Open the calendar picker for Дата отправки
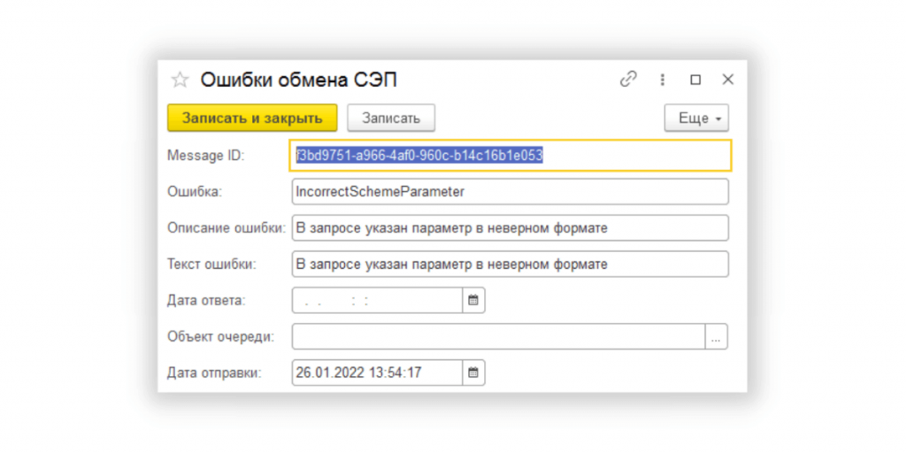The width and height of the screenshot is (906, 453). (473, 372)
